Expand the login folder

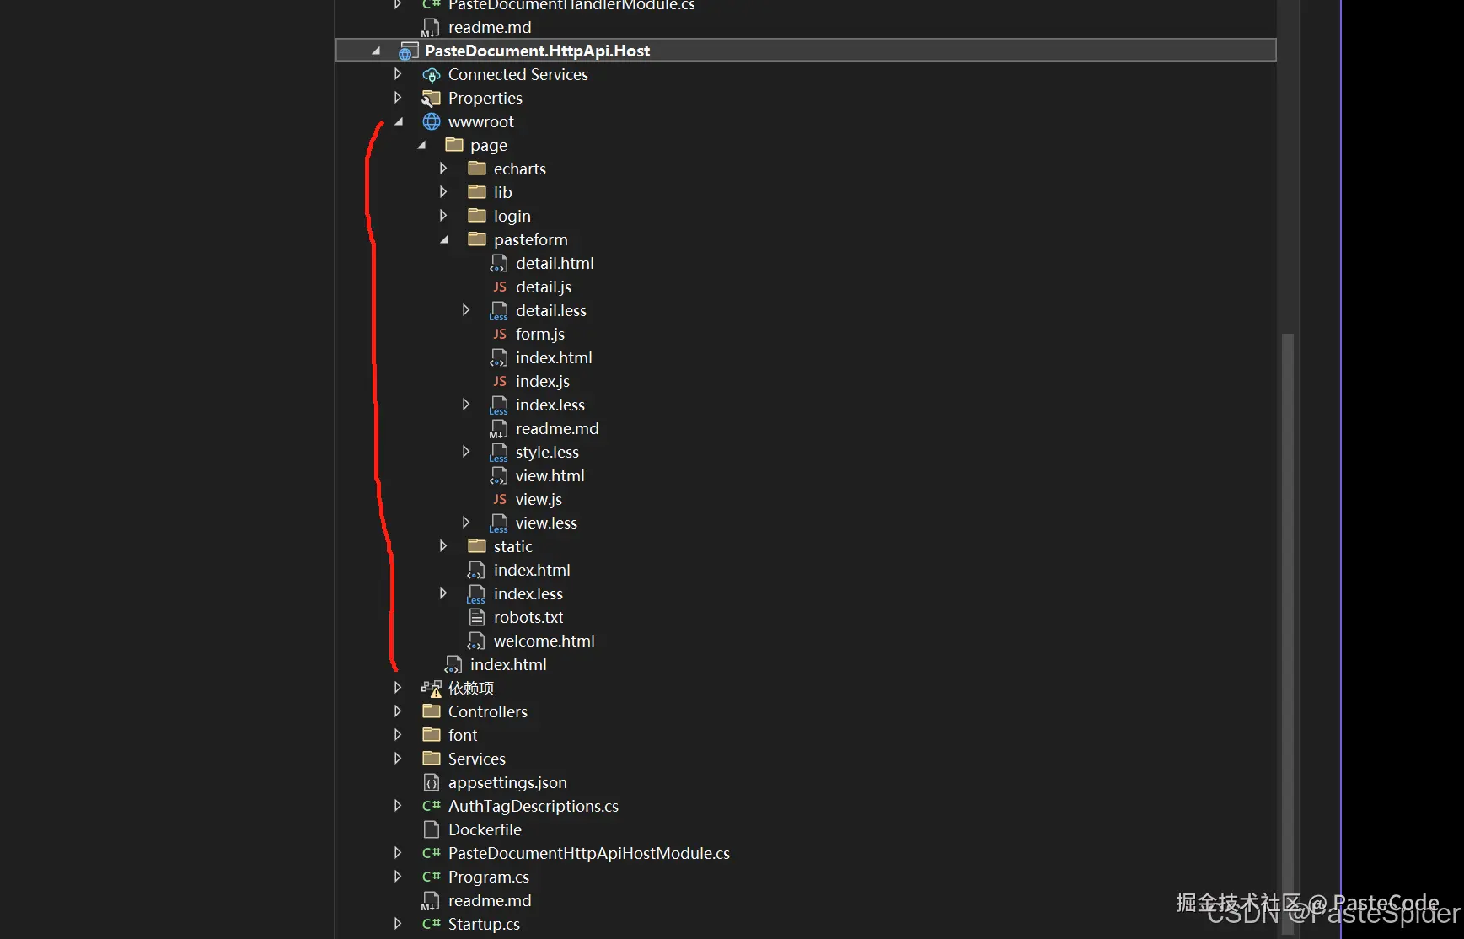tap(443, 216)
